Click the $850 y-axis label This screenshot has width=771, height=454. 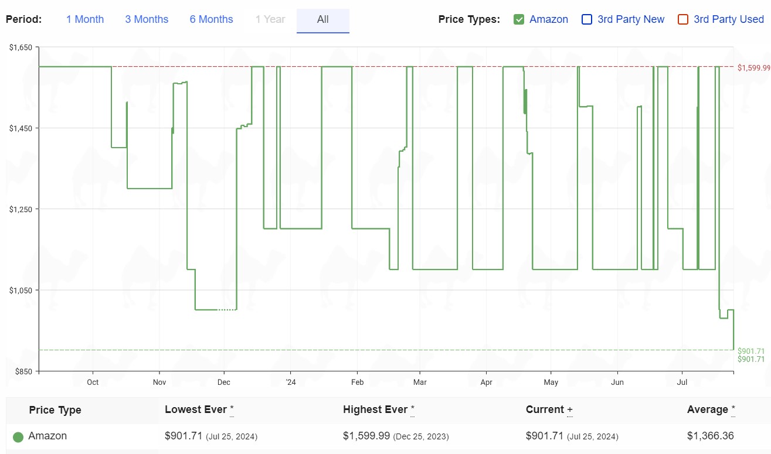click(23, 371)
